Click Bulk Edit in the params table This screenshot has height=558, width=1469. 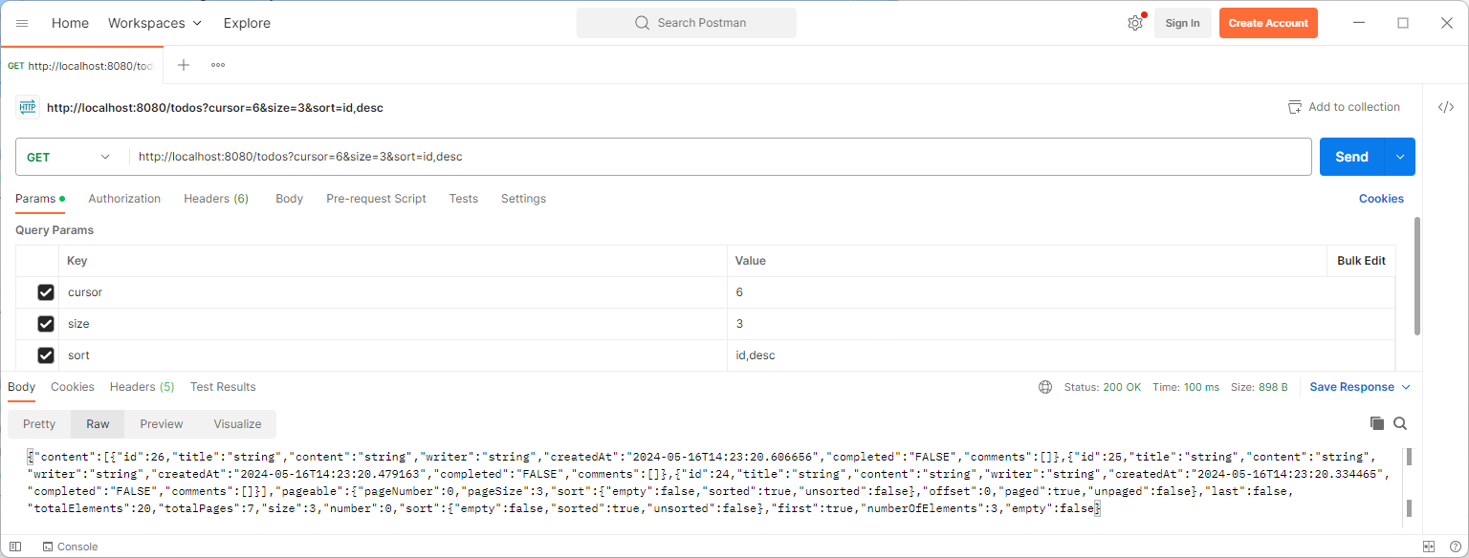(x=1361, y=261)
